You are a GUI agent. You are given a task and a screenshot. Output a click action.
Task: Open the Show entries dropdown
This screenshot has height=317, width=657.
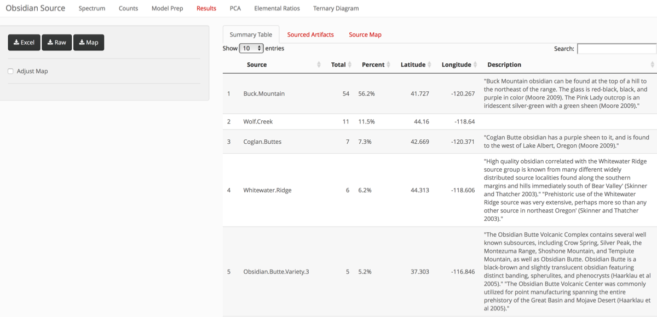(251, 48)
